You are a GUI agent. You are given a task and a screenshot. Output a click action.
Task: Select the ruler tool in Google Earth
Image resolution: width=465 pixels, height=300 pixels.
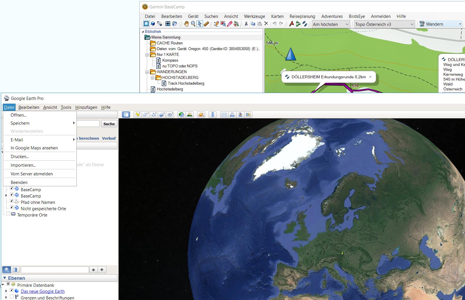(213, 115)
